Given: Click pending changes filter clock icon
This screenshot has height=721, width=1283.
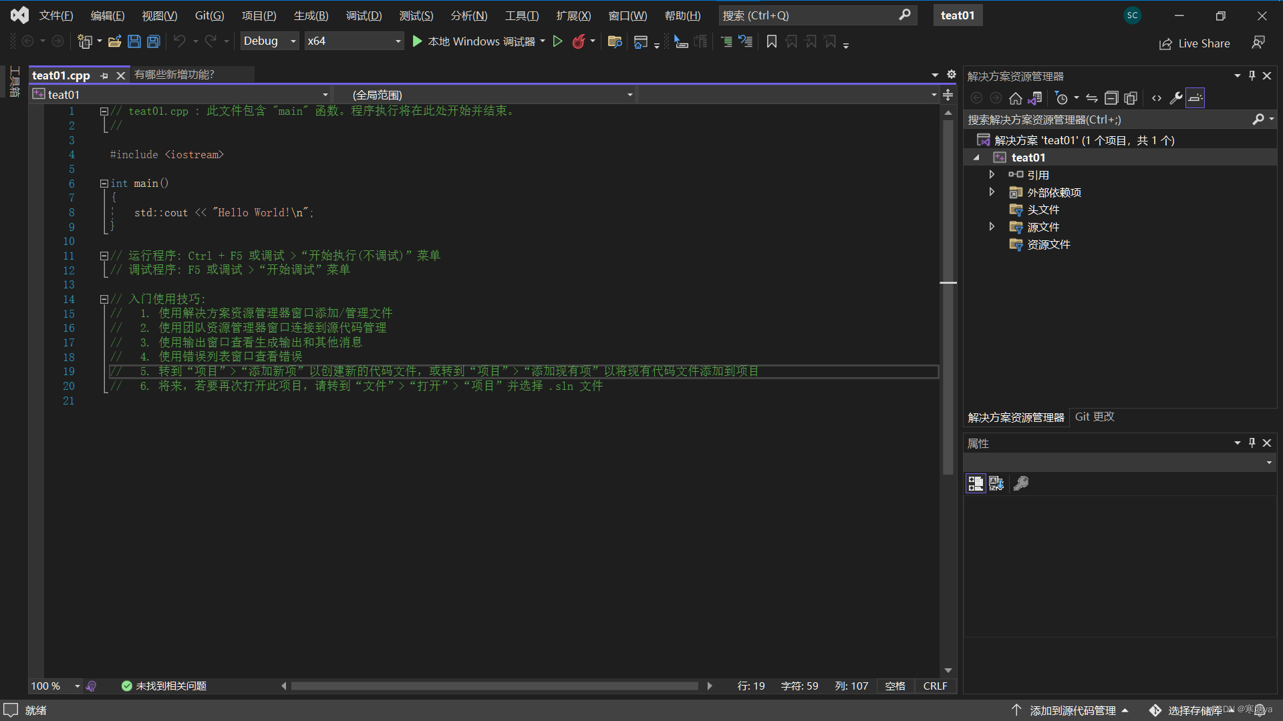Looking at the screenshot, I should [1062, 99].
